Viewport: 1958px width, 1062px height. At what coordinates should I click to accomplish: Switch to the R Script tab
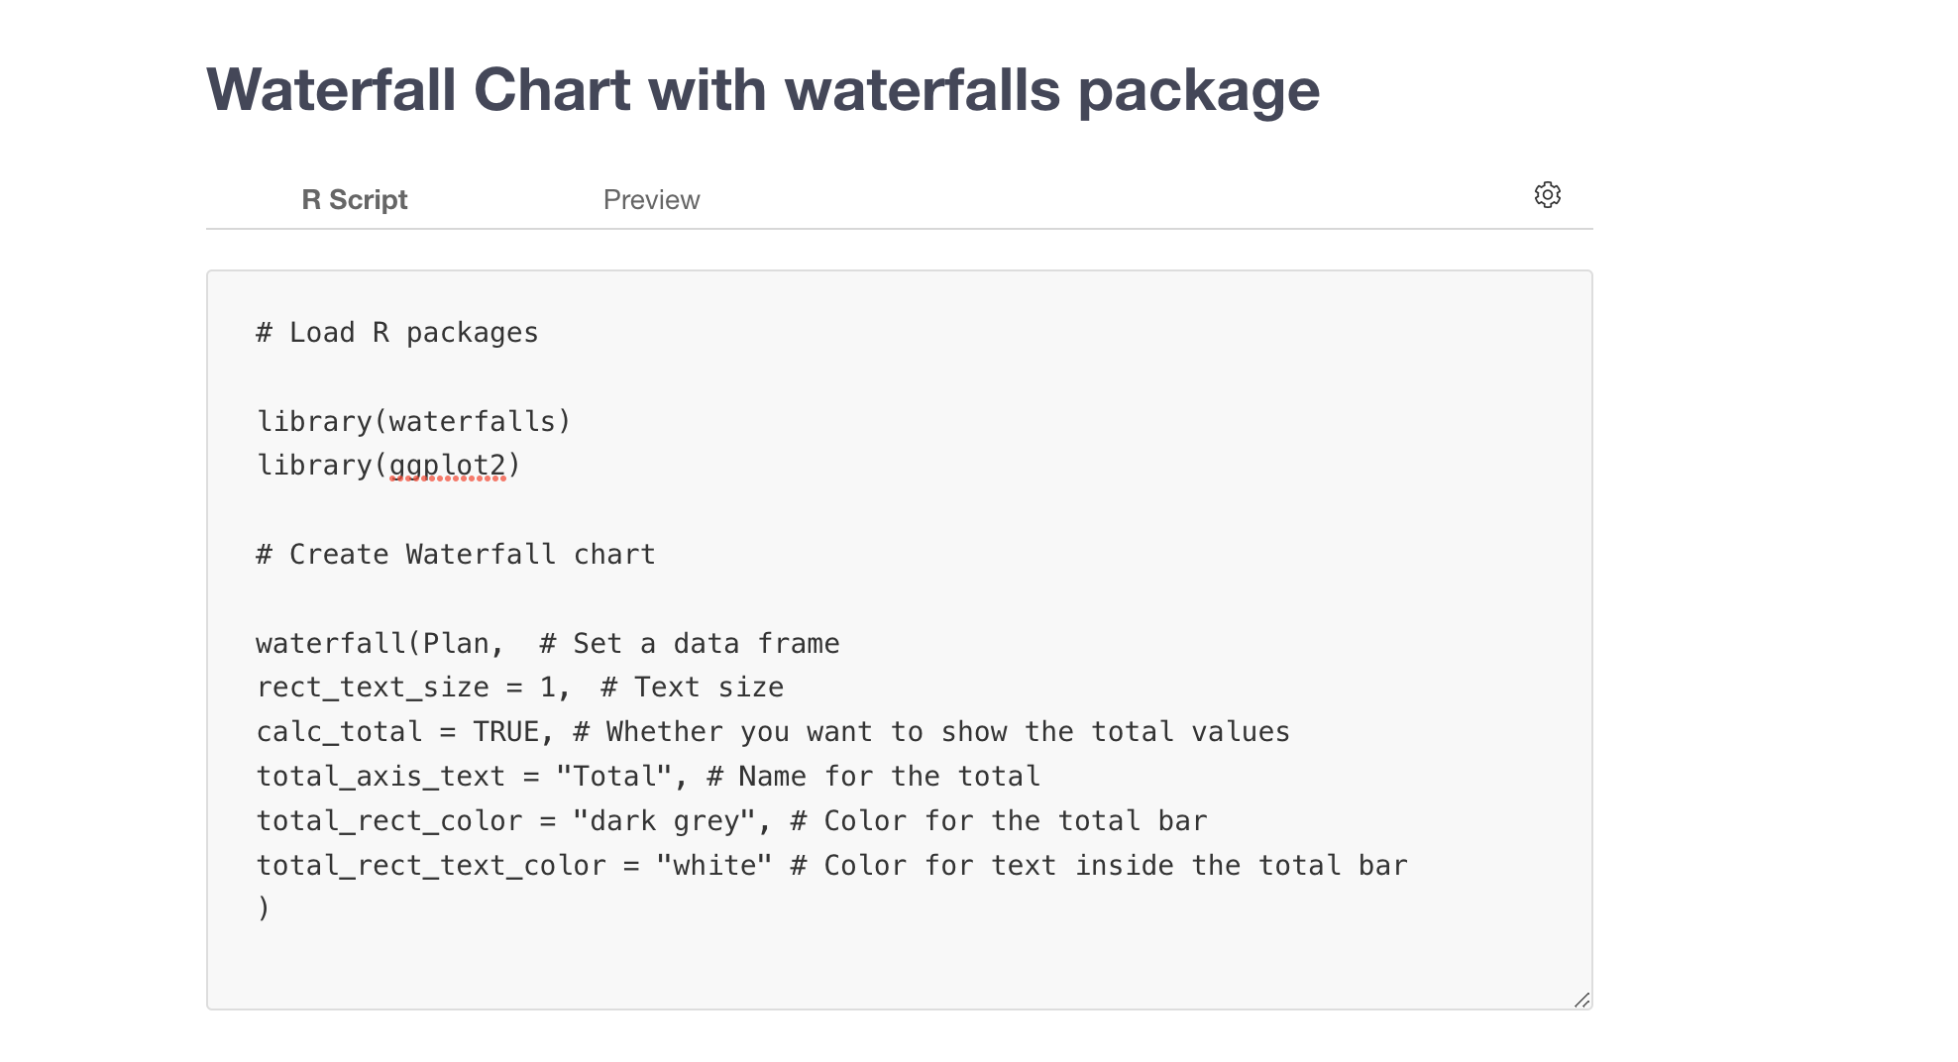tap(354, 200)
